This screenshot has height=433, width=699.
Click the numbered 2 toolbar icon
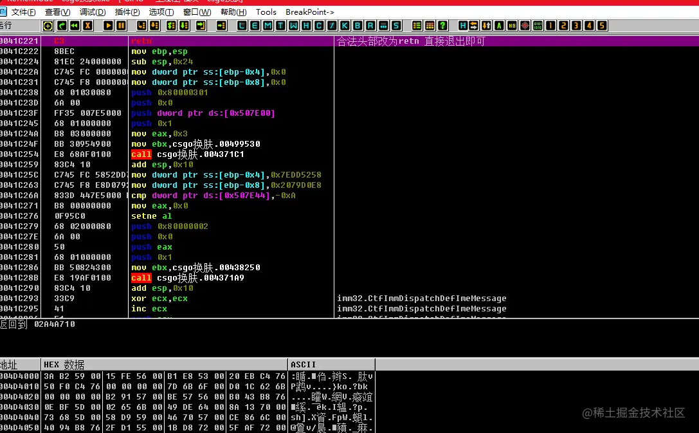(x=563, y=26)
